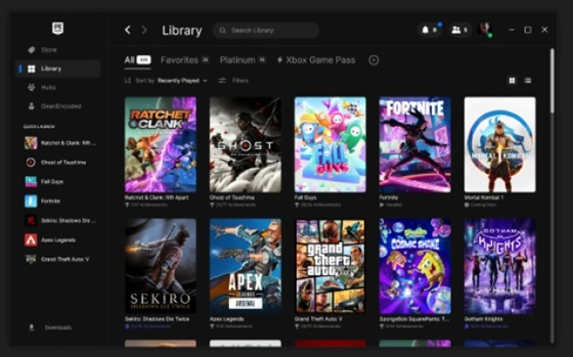
Task: Open Sekiro: Shadows Die Twice cover
Action: coord(161,266)
